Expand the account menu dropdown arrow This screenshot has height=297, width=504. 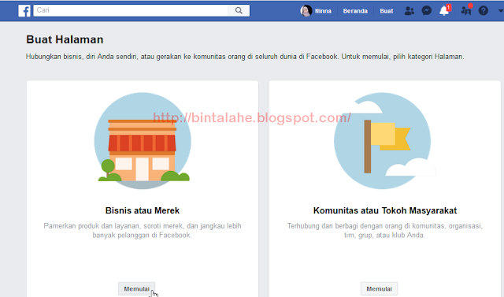click(501, 10)
